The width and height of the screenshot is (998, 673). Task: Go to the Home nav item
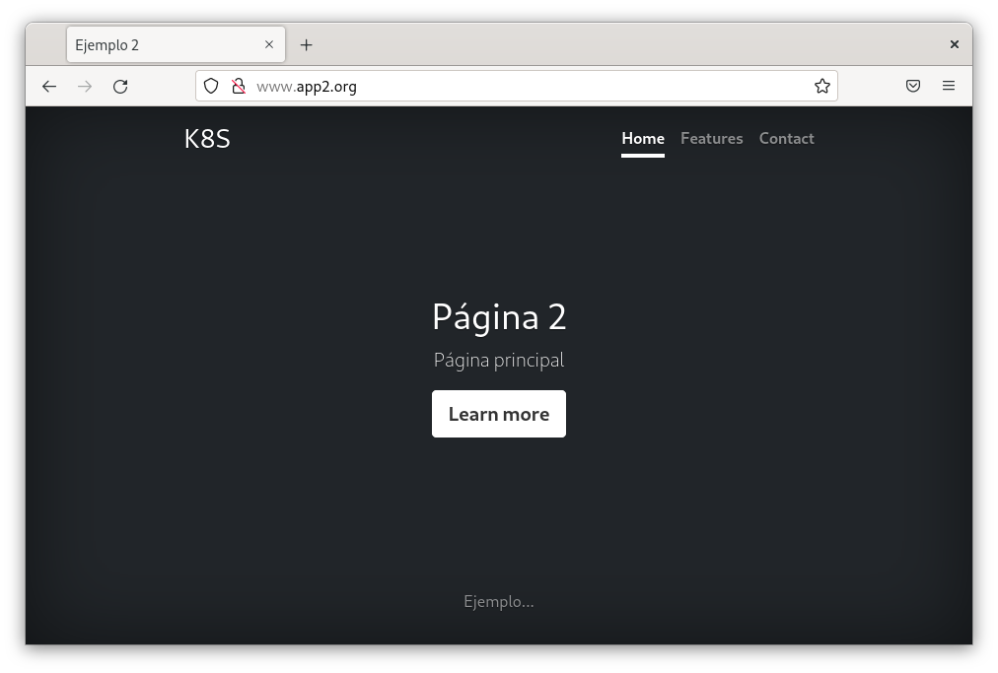click(643, 139)
